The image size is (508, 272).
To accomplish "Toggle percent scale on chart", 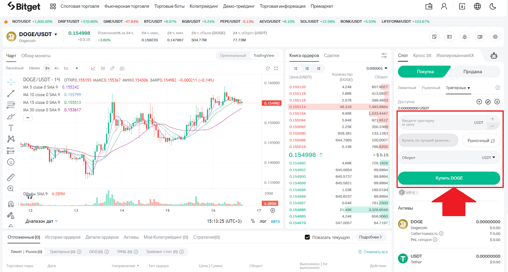I will pyautogui.click(x=253, y=221).
